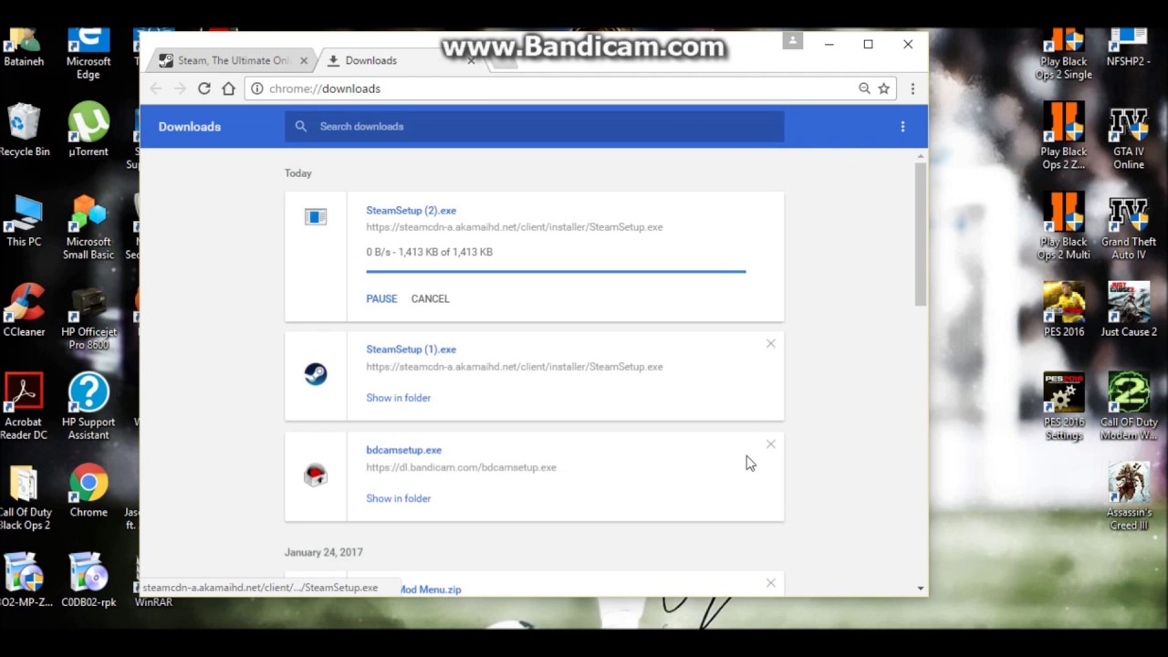
Task: Remove the Mod Menu.zip entry
Action: 771,583
